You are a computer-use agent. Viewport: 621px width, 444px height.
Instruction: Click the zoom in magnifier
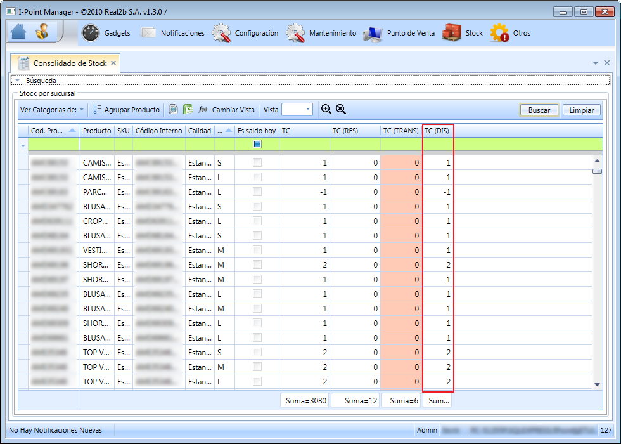(326, 109)
